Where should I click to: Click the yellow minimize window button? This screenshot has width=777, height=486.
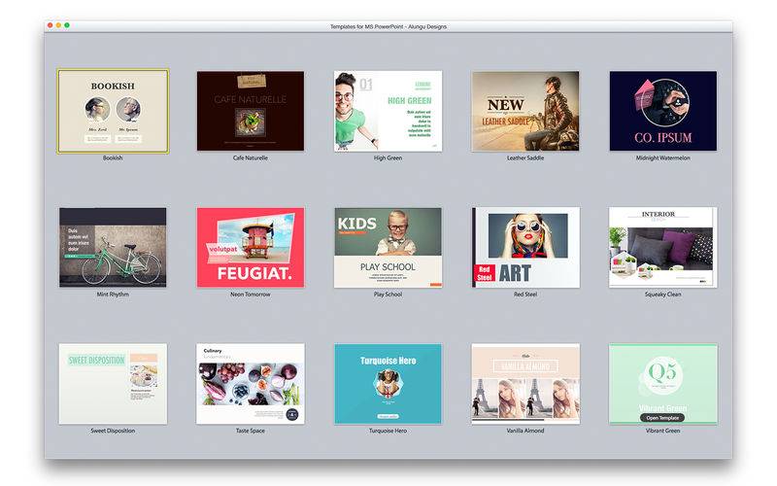[x=58, y=24]
